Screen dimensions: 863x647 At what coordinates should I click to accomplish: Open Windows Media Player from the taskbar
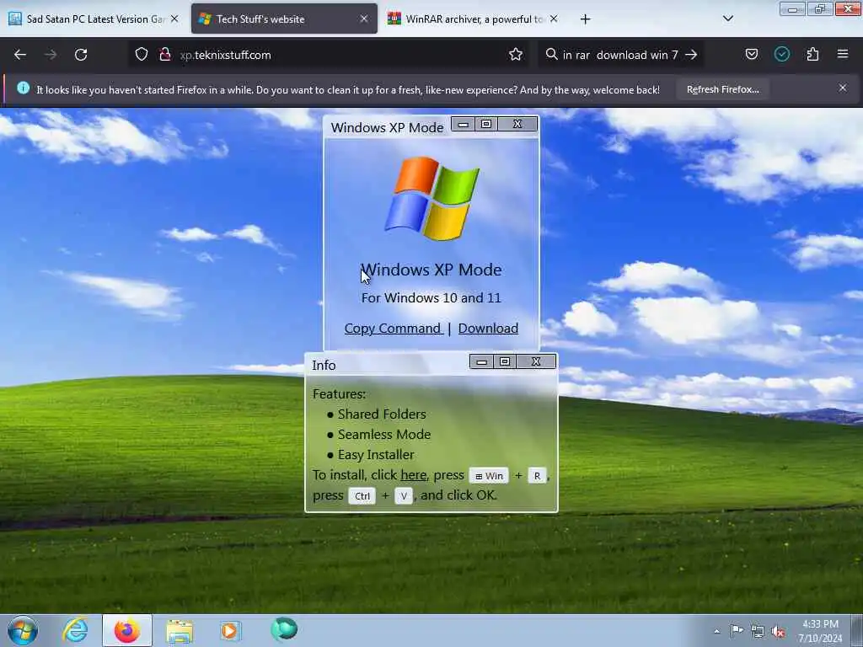pyautogui.click(x=230, y=630)
